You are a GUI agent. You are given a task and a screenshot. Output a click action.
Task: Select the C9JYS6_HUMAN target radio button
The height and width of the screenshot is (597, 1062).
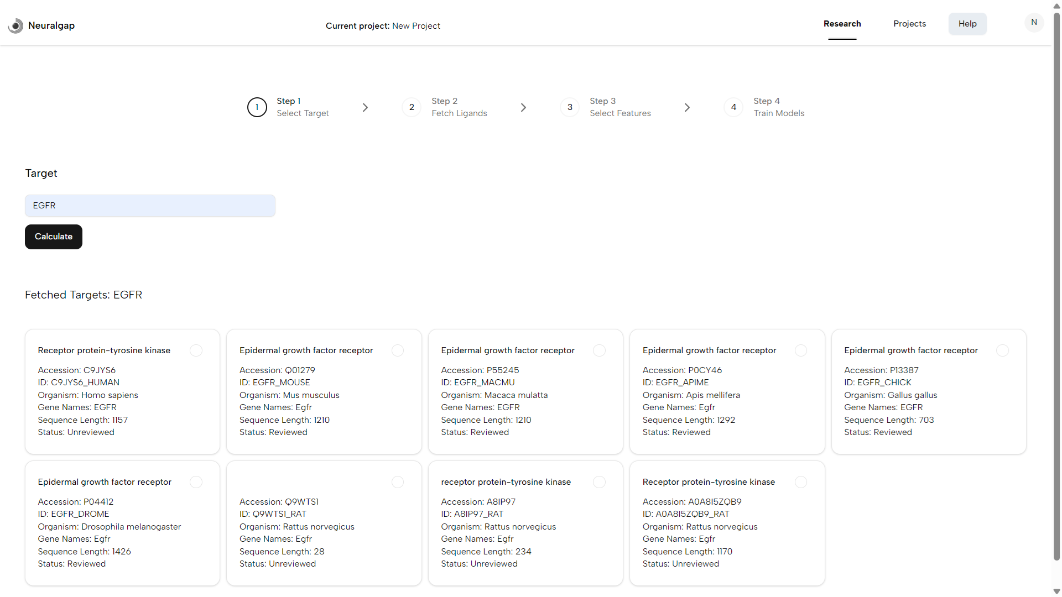(196, 350)
